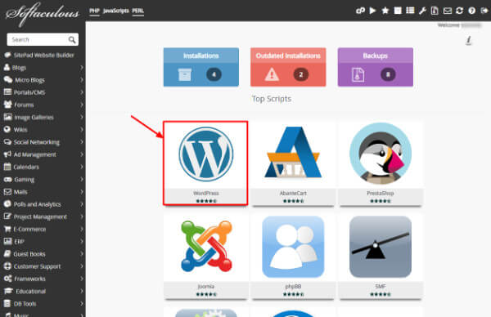Click the WordPress name label
The height and width of the screenshot is (317, 491).
tap(206, 193)
